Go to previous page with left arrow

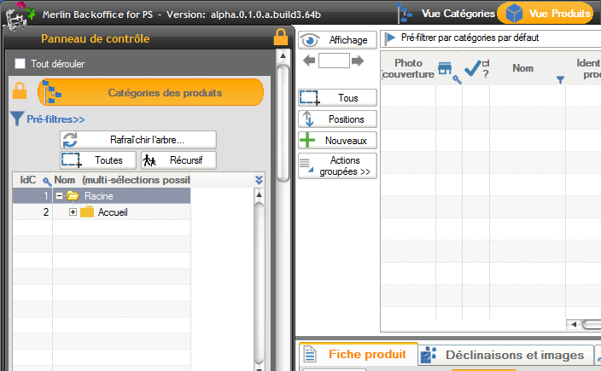click(x=309, y=61)
